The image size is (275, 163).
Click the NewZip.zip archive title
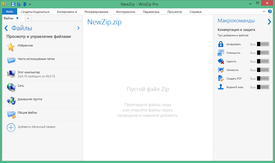coord(104,22)
